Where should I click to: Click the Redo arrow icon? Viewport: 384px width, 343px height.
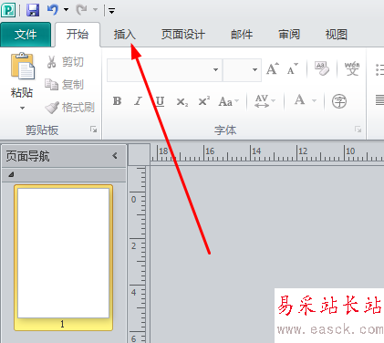pos(81,10)
